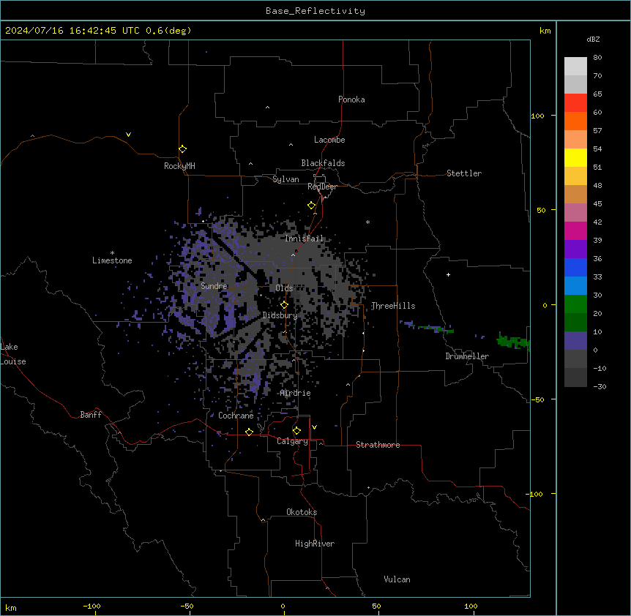Click the RockyMH label
The width and height of the screenshot is (631, 616).
click(179, 165)
